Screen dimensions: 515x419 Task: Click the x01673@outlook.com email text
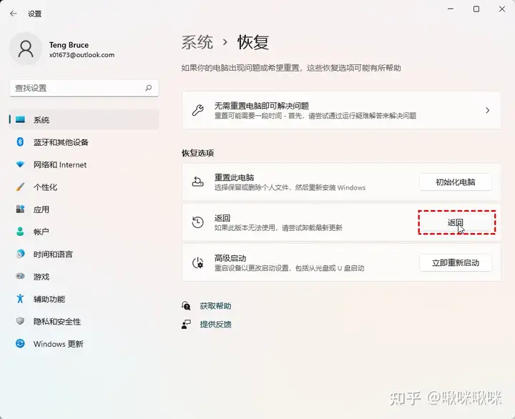point(82,55)
